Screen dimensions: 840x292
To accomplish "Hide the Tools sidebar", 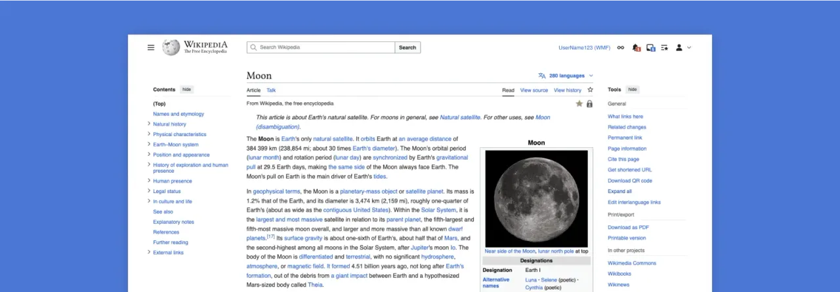I will tap(632, 90).
